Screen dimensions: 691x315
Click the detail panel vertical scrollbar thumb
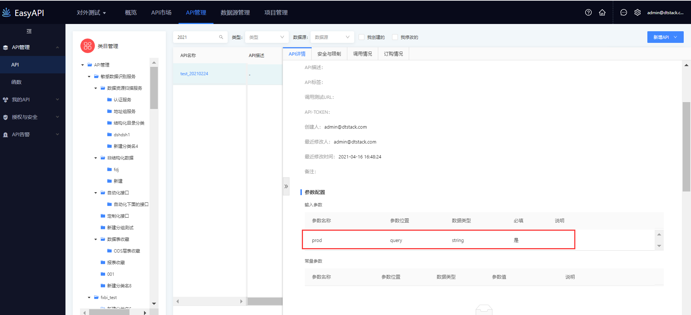686,146
